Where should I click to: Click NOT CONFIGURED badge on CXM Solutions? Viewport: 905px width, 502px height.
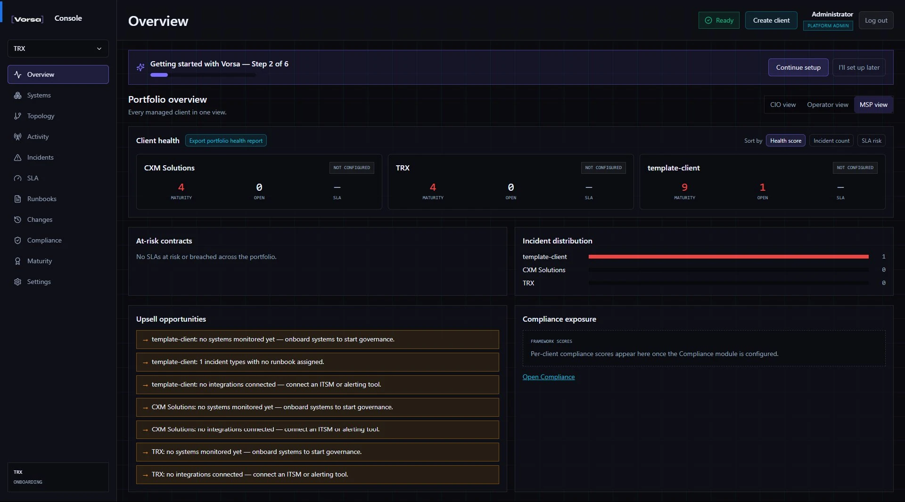[352, 168]
